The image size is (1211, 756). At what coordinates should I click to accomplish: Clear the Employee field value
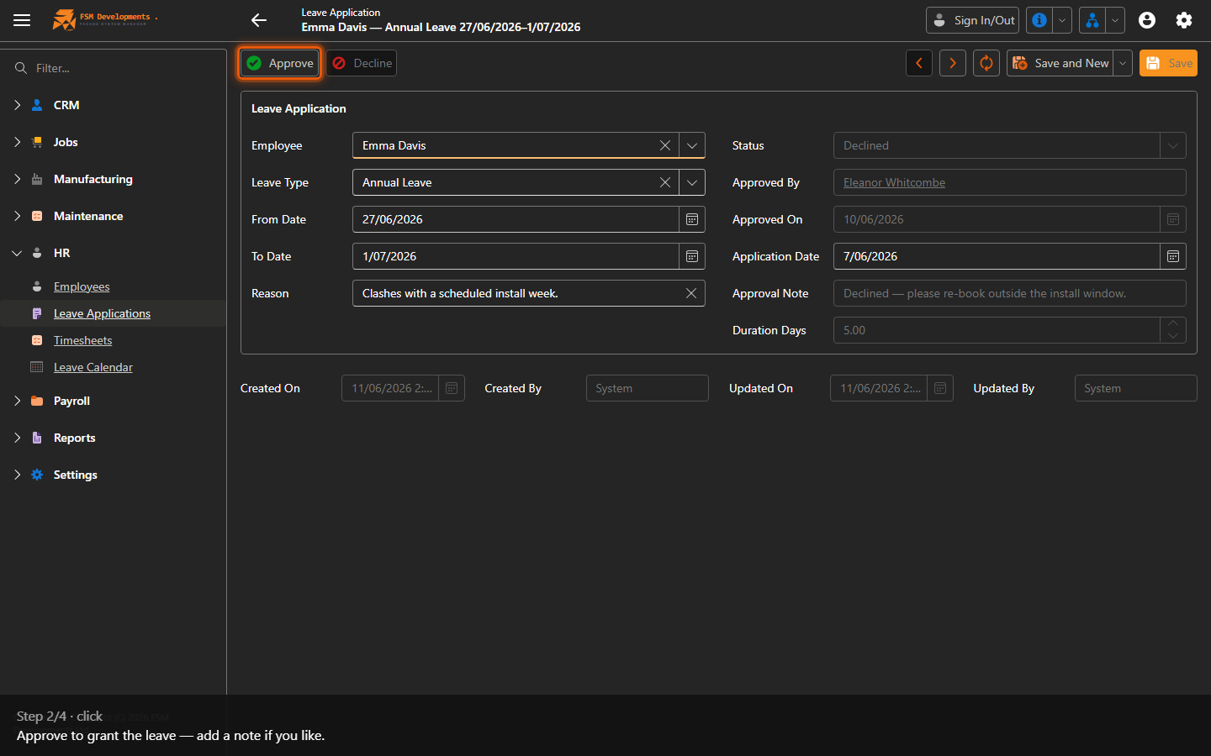point(665,145)
